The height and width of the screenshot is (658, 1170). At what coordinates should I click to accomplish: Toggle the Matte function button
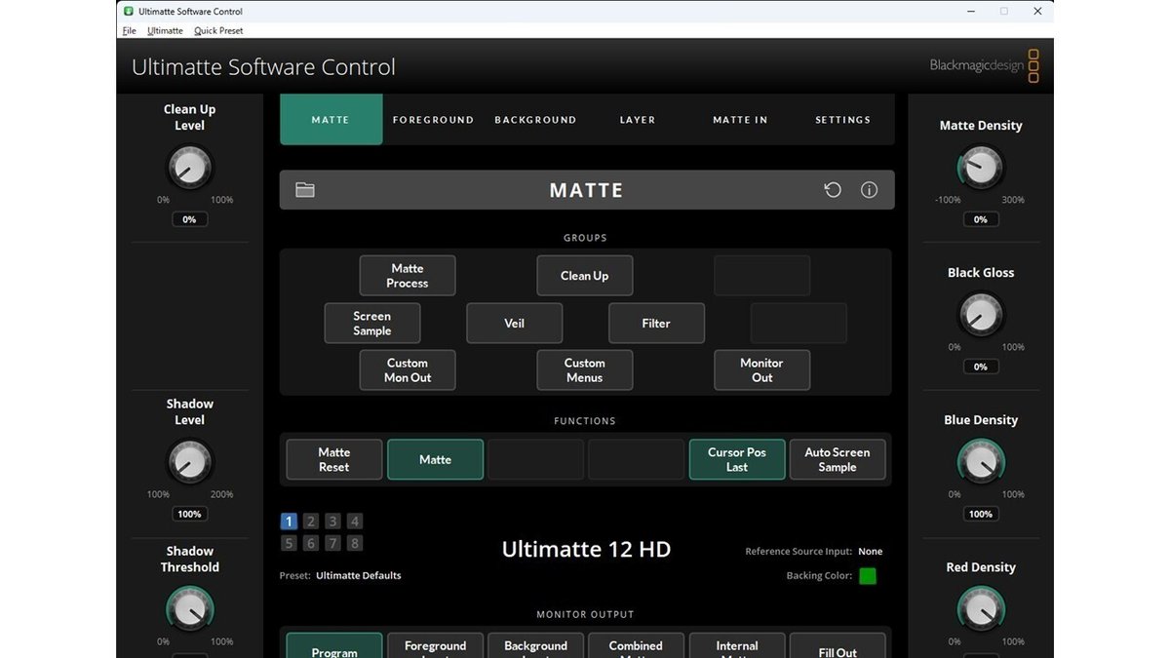435,459
